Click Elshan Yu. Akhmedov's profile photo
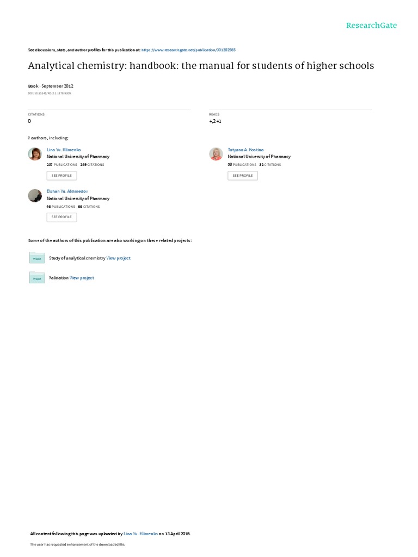Image resolution: width=418 pixels, height=557 pixels. click(x=35, y=196)
